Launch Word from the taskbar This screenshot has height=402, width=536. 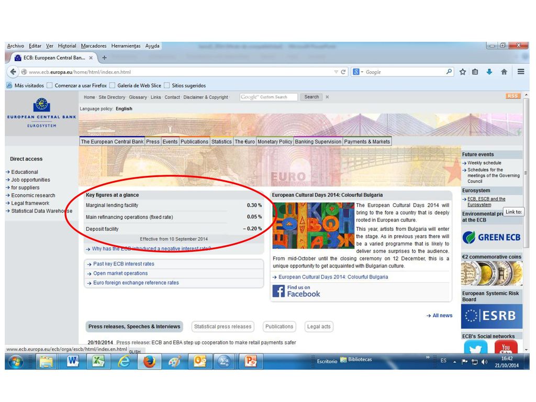click(x=72, y=361)
